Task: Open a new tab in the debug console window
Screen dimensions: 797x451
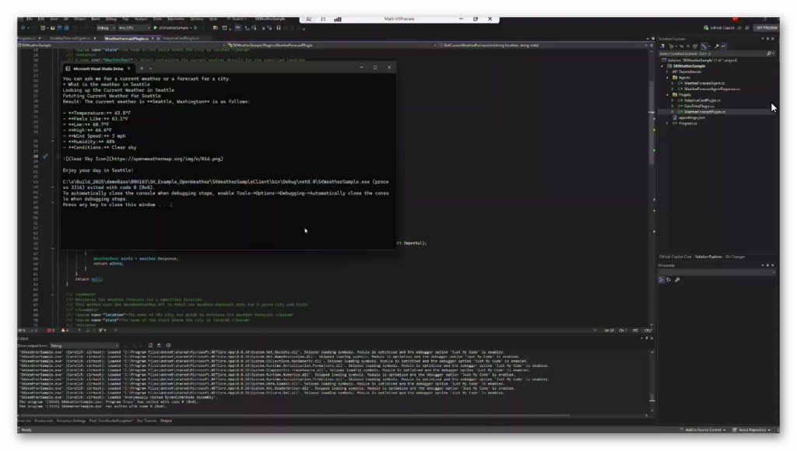Action: [x=142, y=68]
